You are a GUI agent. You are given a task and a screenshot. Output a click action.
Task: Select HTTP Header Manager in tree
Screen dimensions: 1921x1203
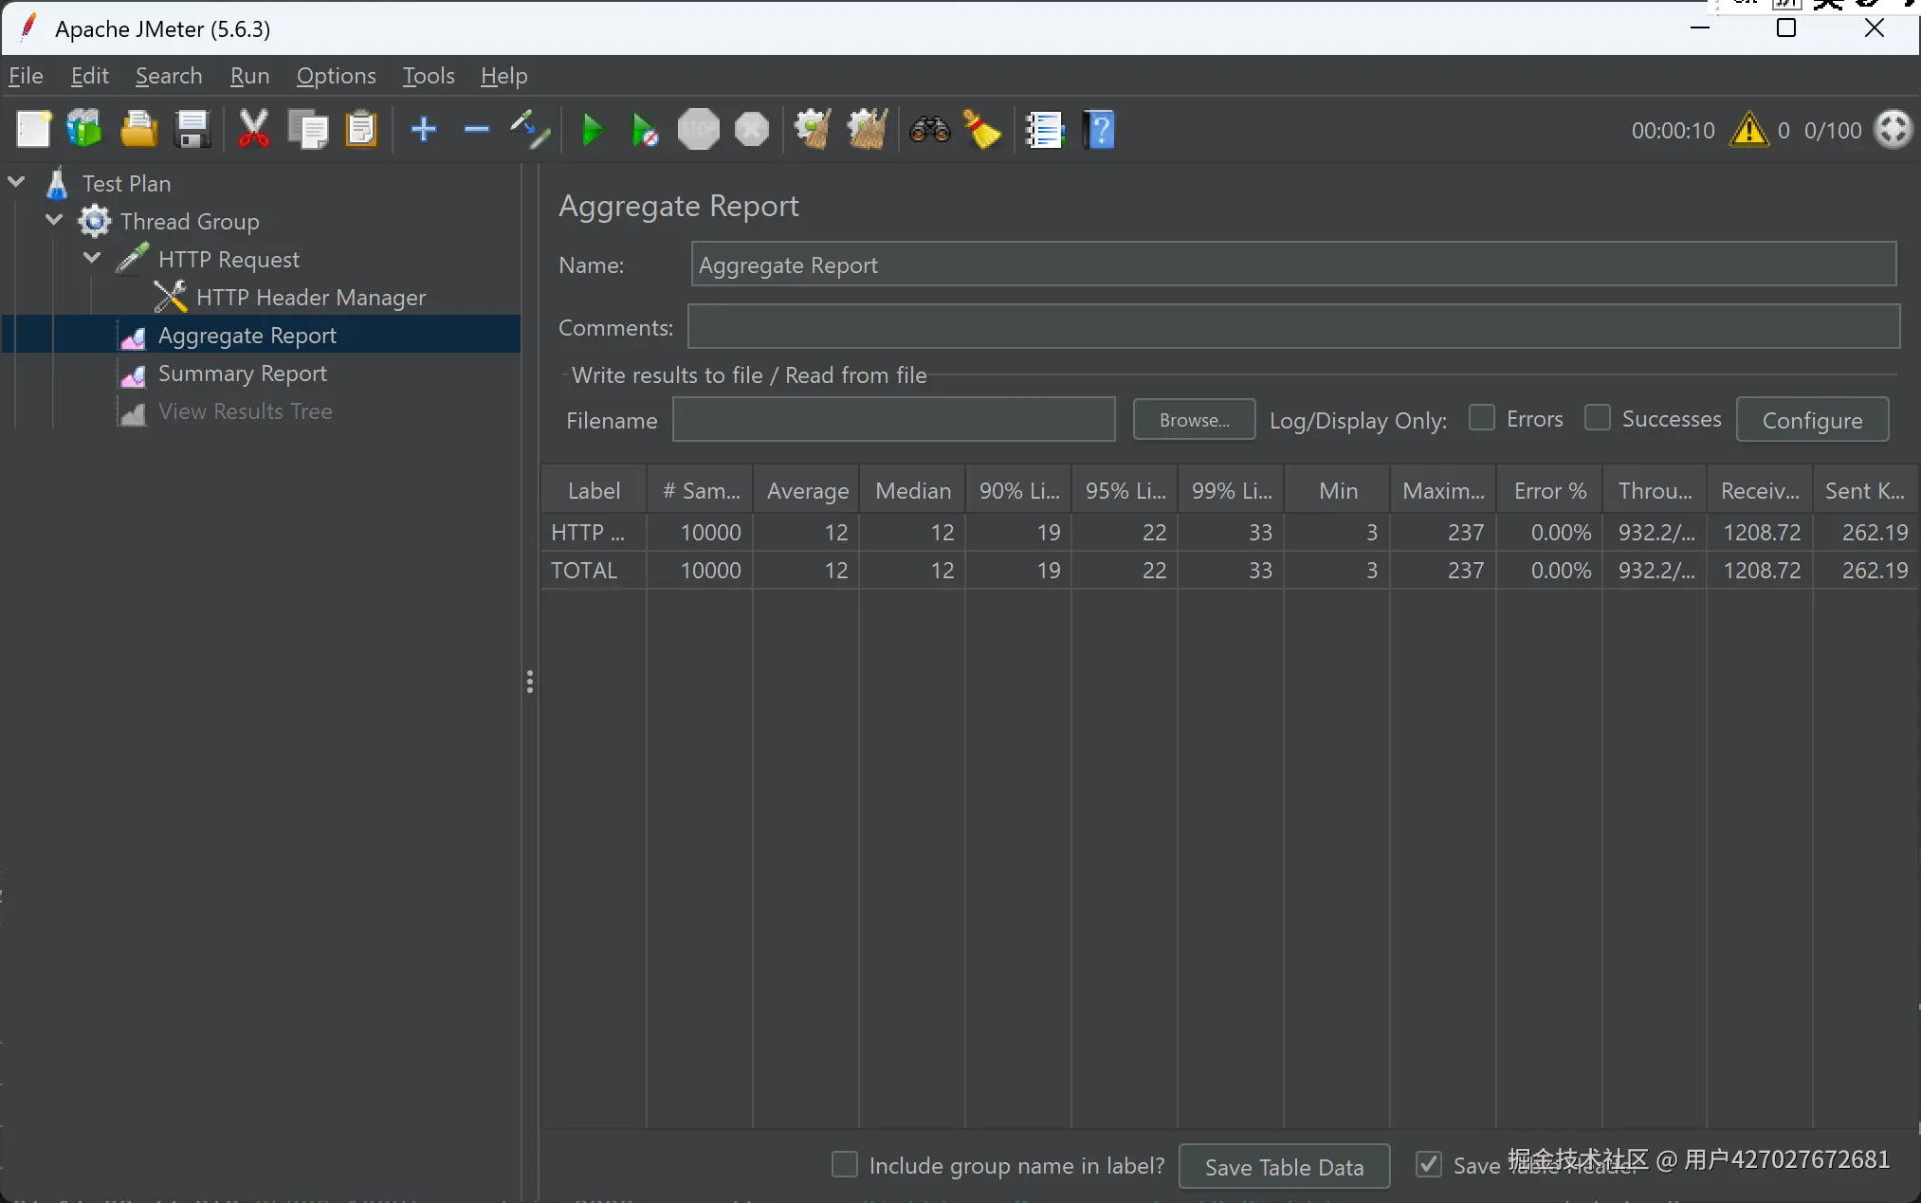pyautogui.click(x=311, y=298)
